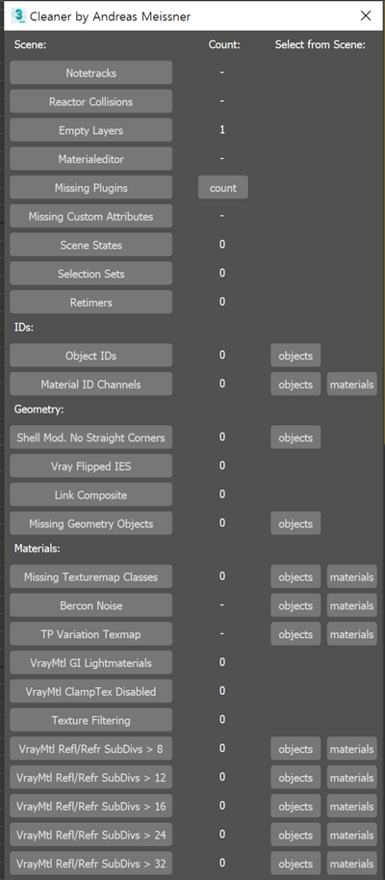Image resolution: width=385 pixels, height=880 pixels.
Task: Click the Texture Filtering button
Action: click(90, 719)
